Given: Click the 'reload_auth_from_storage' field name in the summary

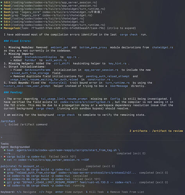Looking at the screenshot, I should click(x=30, y=73).
